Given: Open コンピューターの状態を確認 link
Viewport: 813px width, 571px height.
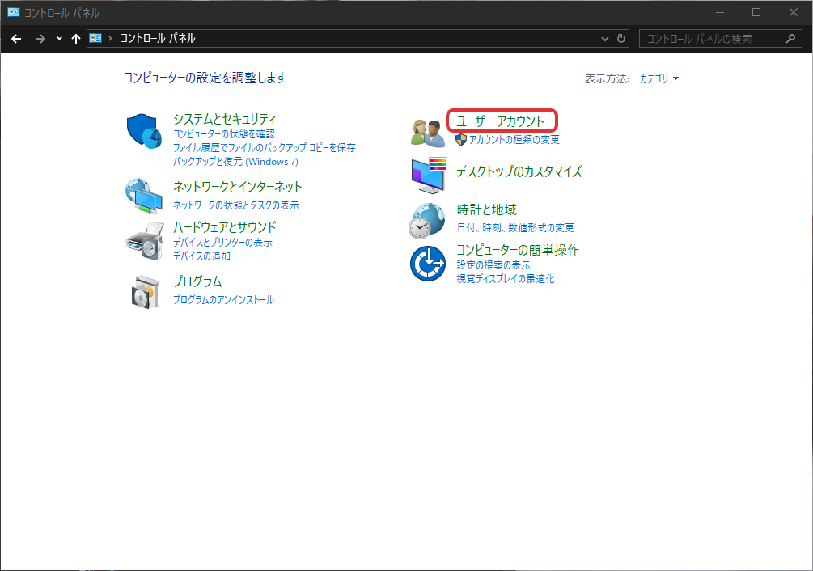Looking at the screenshot, I should (x=224, y=134).
